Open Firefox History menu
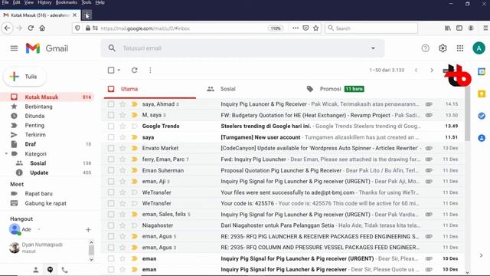The width and height of the screenshot is (490, 276). (44, 2)
